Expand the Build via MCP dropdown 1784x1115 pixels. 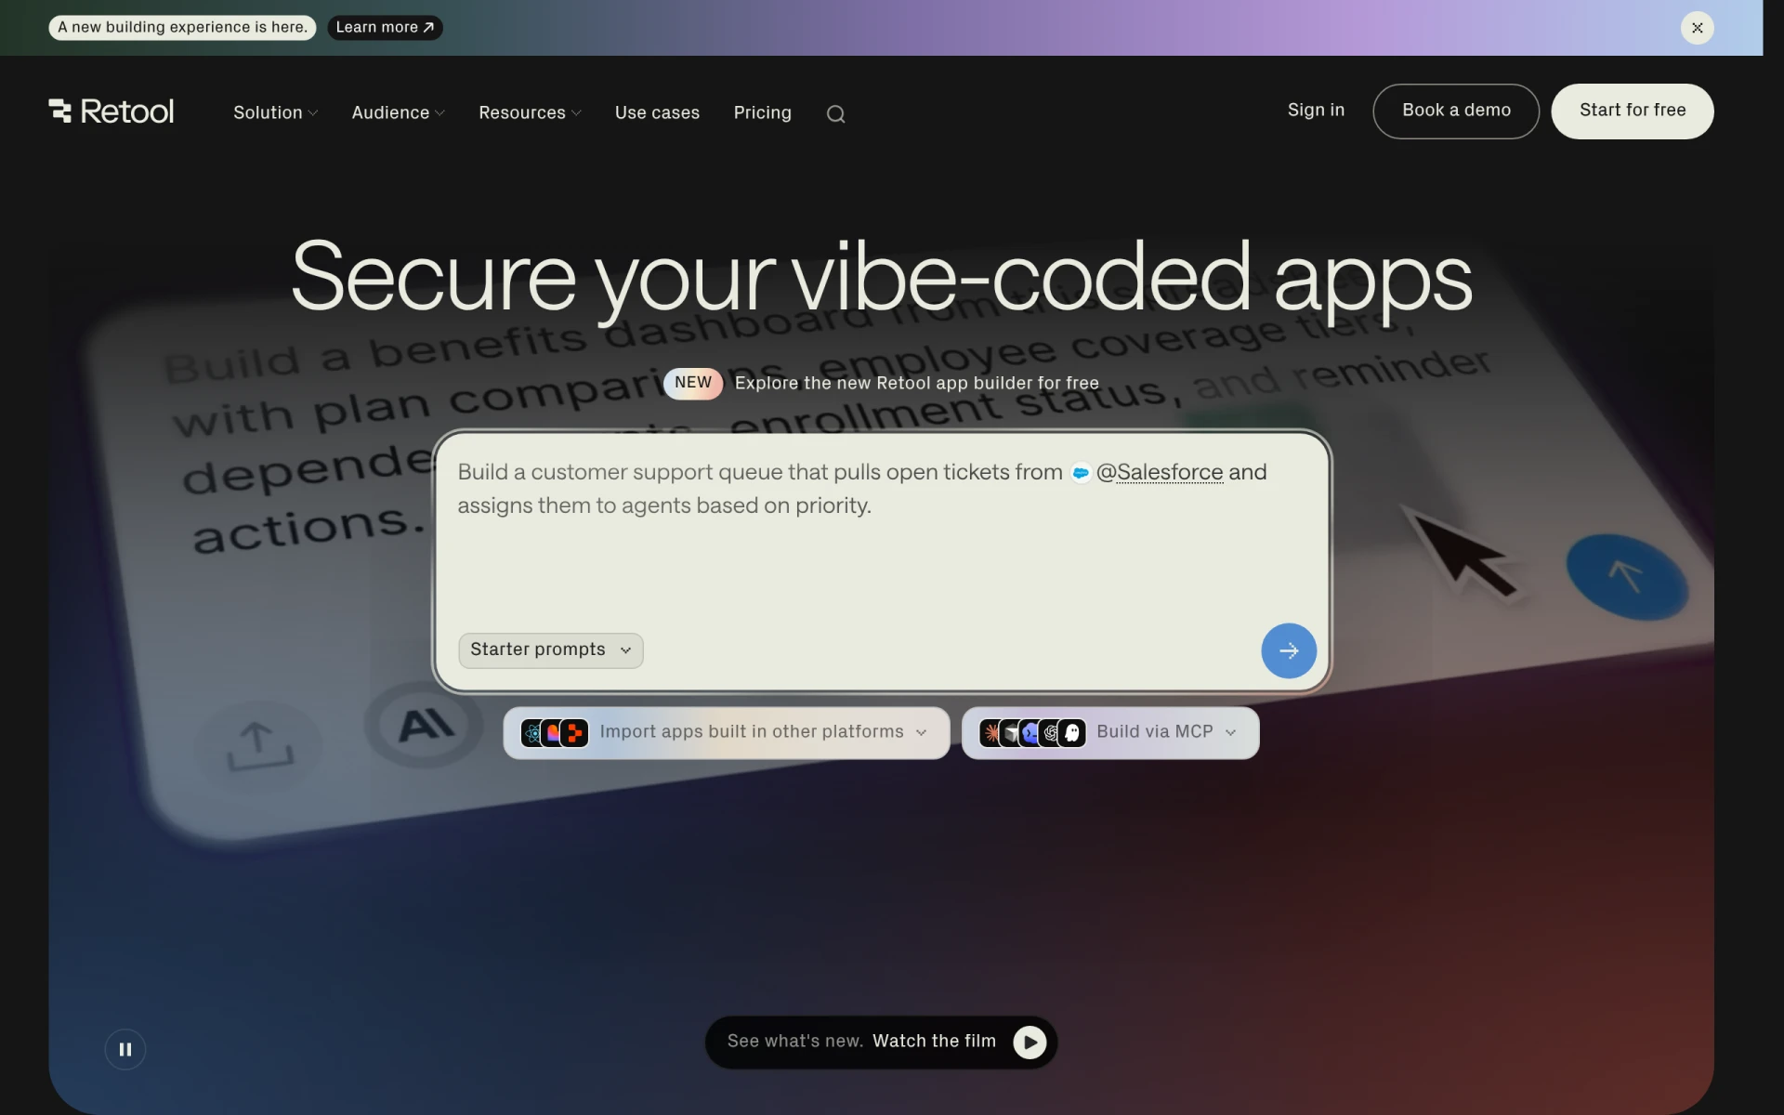pos(1110,732)
